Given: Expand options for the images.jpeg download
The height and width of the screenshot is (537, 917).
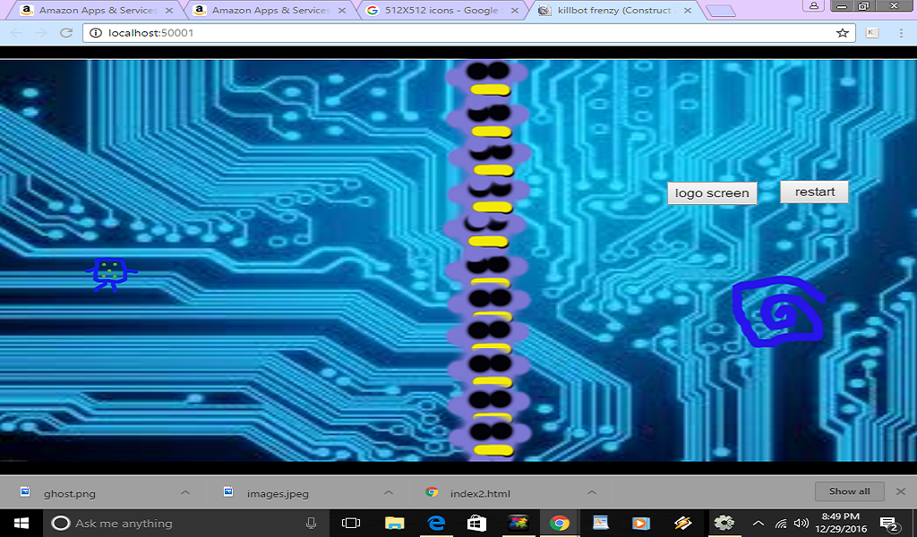Looking at the screenshot, I should 388,492.
